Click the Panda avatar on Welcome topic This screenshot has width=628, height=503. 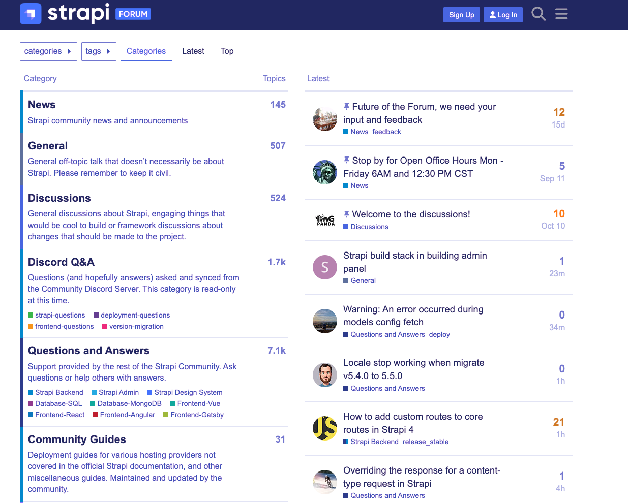325,220
